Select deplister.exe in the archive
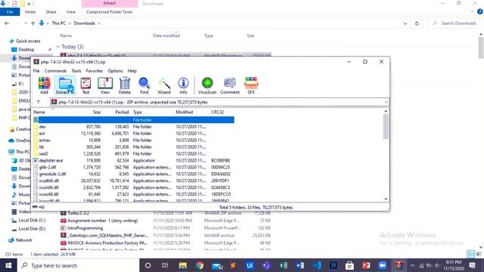This screenshot has height=272, width=484. [x=133, y=160]
